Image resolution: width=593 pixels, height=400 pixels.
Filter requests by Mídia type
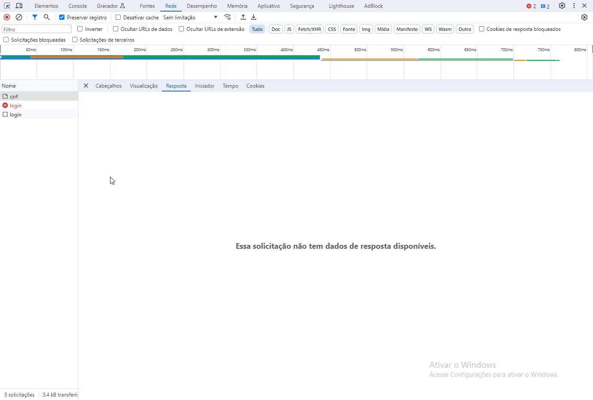point(383,29)
